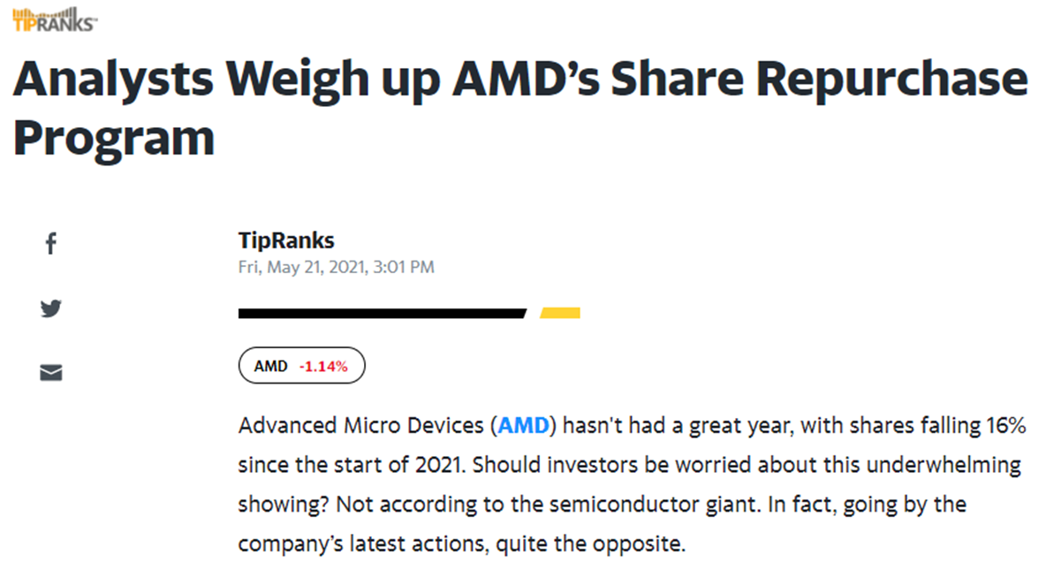Click 'Advanced Micro Devices' in the paragraph
1046x570 pixels.
(361, 425)
